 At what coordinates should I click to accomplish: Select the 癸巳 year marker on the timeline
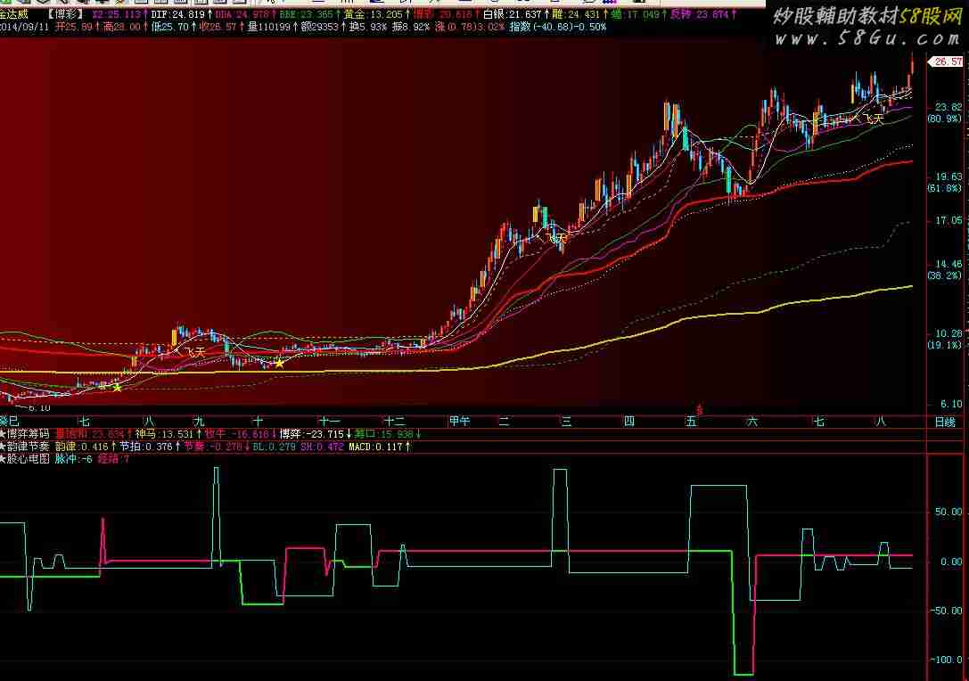pos(9,422)
